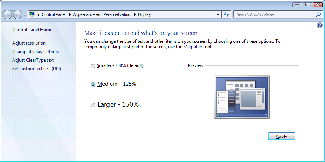This screenshot has width=325, height=162.
Task: Click the Forward navigation arrow
Action: [17, 15]
